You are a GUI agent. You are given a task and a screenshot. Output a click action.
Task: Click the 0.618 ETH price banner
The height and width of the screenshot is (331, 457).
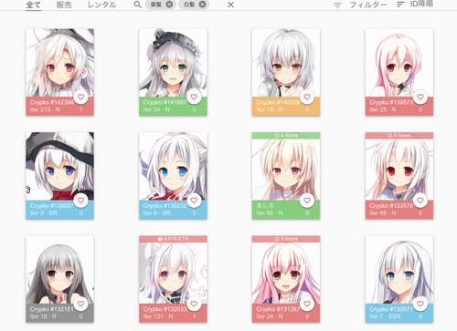(x=173, y=239)
